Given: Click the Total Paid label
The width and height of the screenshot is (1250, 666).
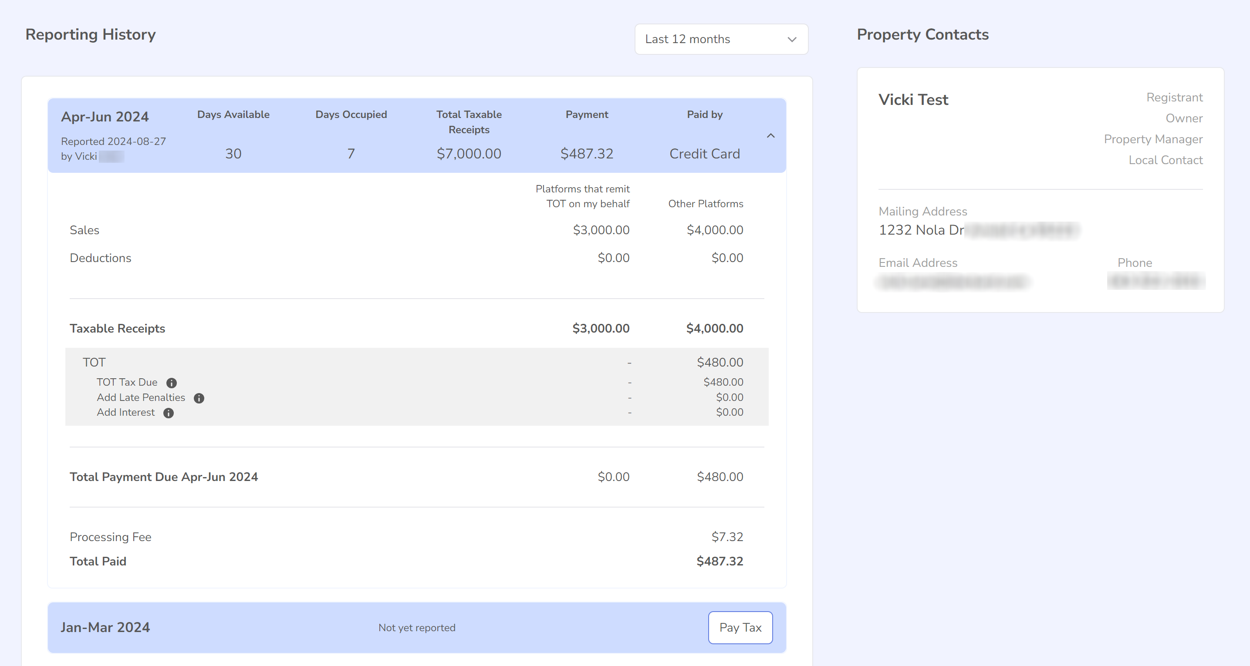Looking at the screenshot, I should (98, 561).
